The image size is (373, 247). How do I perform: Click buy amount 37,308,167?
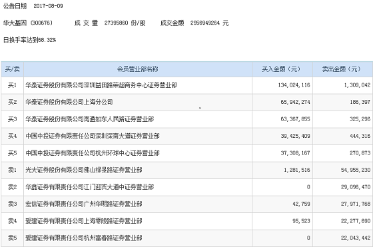(x=295, y=153)
